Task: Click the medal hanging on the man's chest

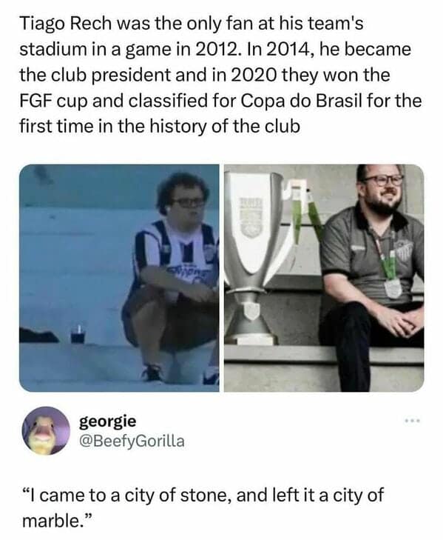Action: [393, 289]
